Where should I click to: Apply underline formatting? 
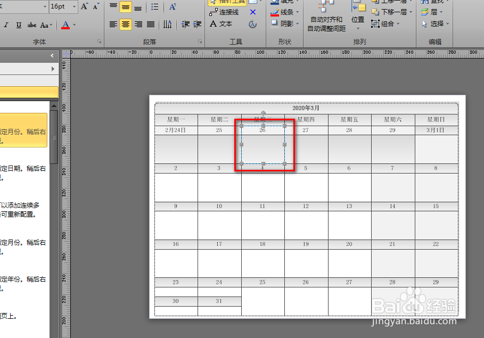tap(19, 25)
